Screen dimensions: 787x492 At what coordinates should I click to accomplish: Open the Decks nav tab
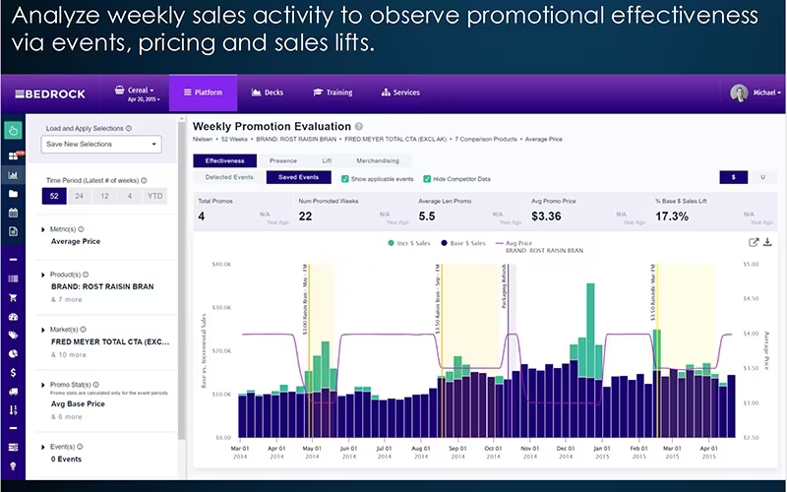click(268, 92)
